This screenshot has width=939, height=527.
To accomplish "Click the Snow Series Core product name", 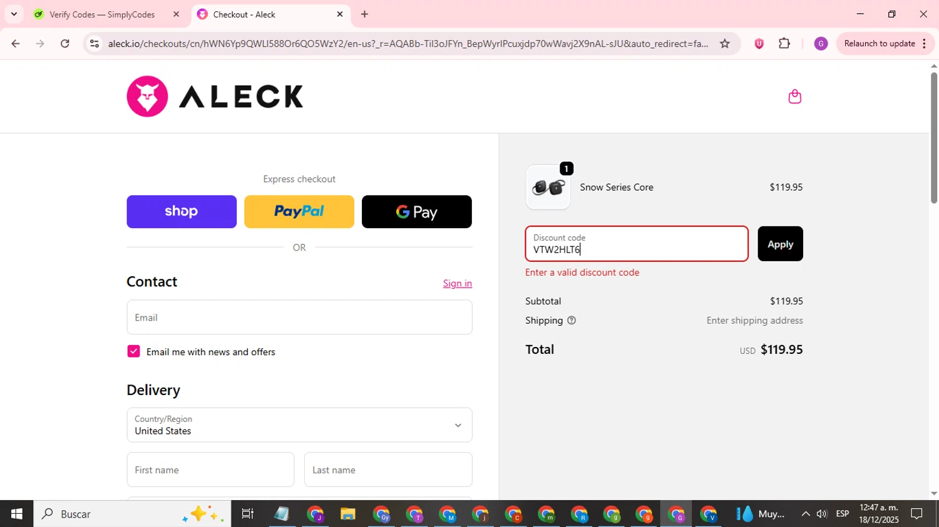I will 617,187.
